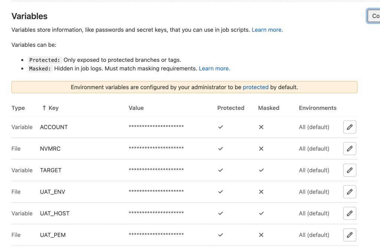This screenshot has width=380, height=252.
Task: Follow the protected link in warning banner
Action: (x=256, y=87)
